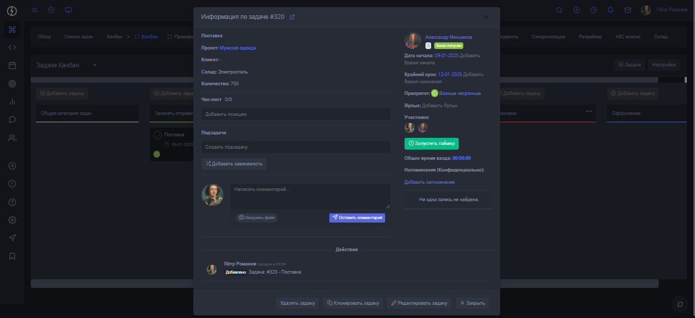
Task: Click the calendar icon in left sidebar
Action: (12, 65)
